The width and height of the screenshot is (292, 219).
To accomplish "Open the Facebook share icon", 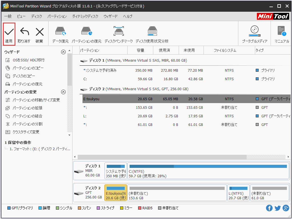I will coord(269,208).
